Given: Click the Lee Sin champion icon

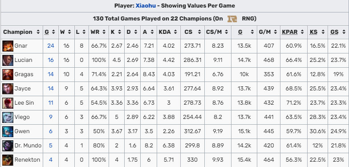Looking at the screenshot, I should click(8, 103).
